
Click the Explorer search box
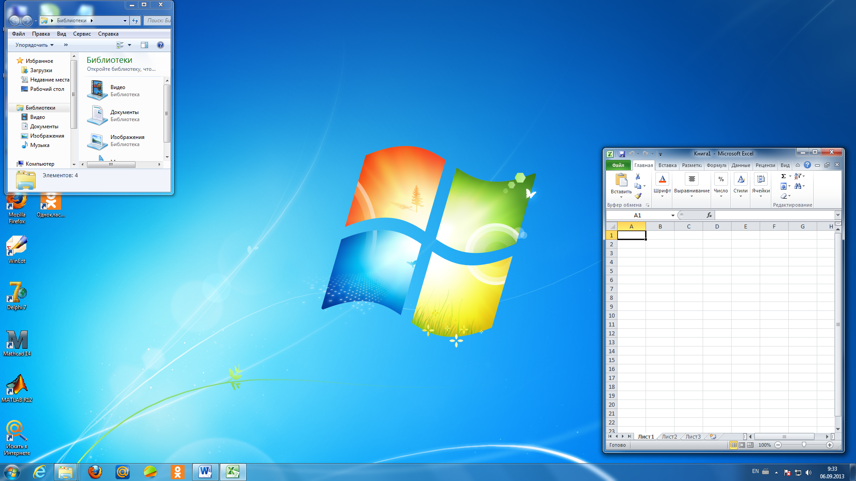158,20
